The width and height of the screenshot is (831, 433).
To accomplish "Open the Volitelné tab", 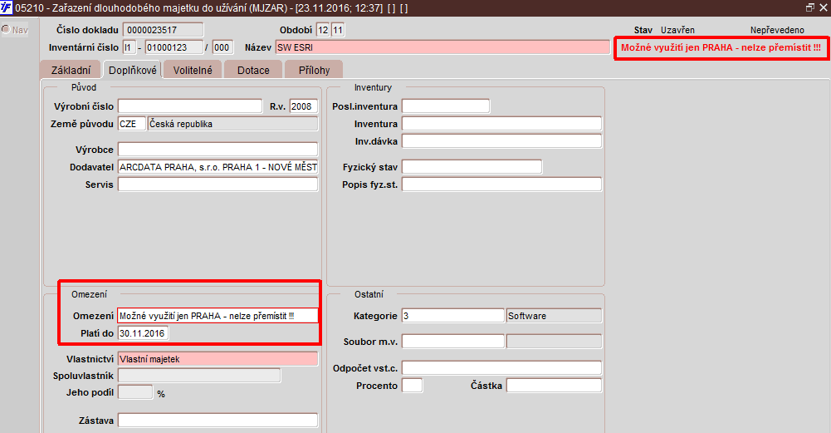I will [x=193, y=70].
